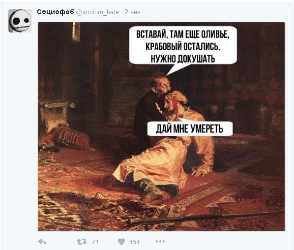Open the skull avatar profile picture
The image size is (294, 250).
pyautogui.click(x=20, y=21)
